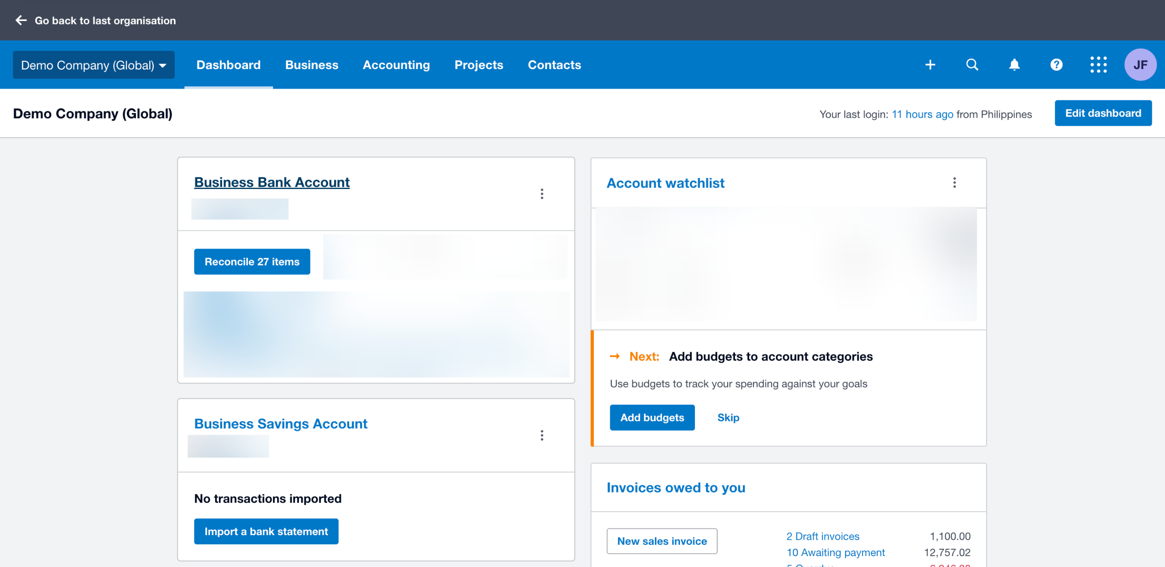This screenshot has width=1165, height=567.
Task: Open Account watchlist options menu
Action: (x=954, y=183)
